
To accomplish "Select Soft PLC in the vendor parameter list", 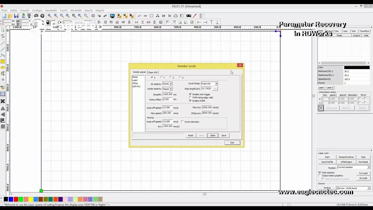I will point(136,86).
